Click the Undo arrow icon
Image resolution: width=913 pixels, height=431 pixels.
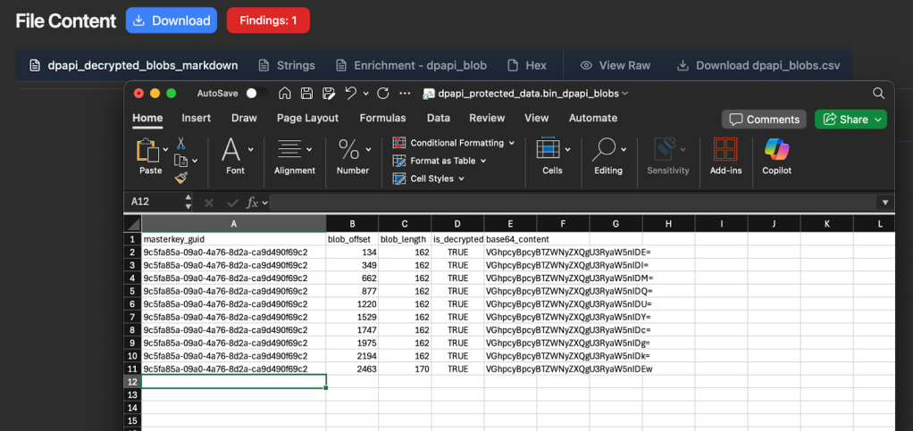coord(351,94)
